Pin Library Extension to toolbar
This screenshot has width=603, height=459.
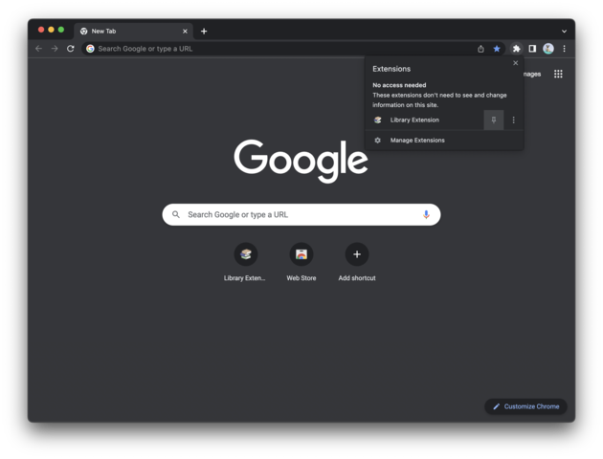pos(494,120)
